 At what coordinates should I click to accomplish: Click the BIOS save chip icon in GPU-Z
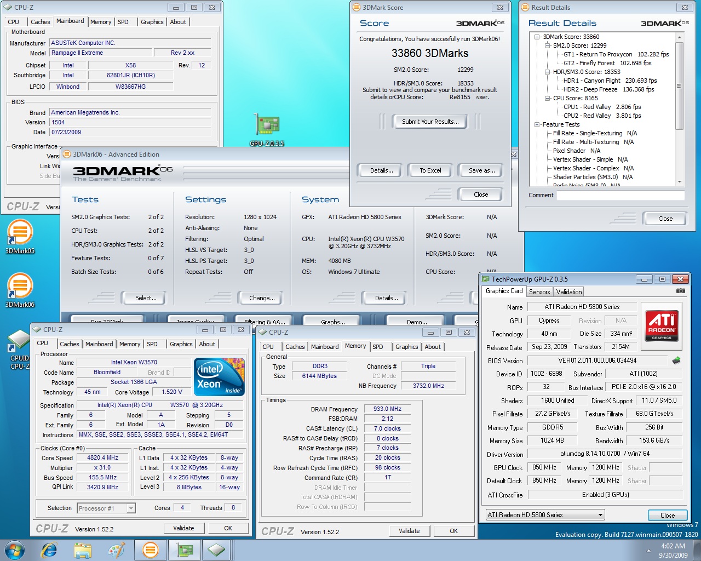point(676,360)
